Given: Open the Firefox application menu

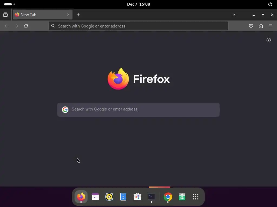Looking at the screenshot, I should (x=271, y=26).
